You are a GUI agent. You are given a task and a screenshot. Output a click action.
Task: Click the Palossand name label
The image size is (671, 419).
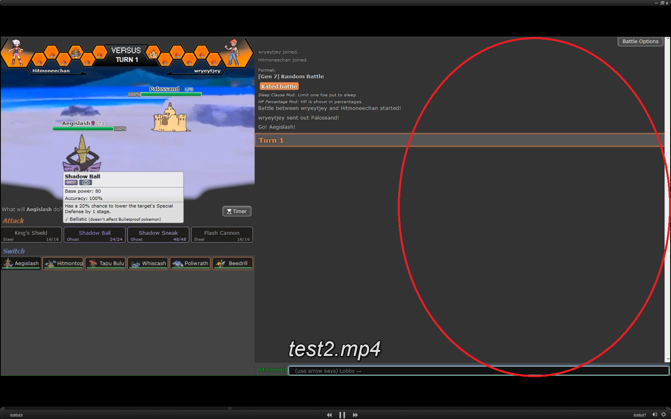point(164,89)
